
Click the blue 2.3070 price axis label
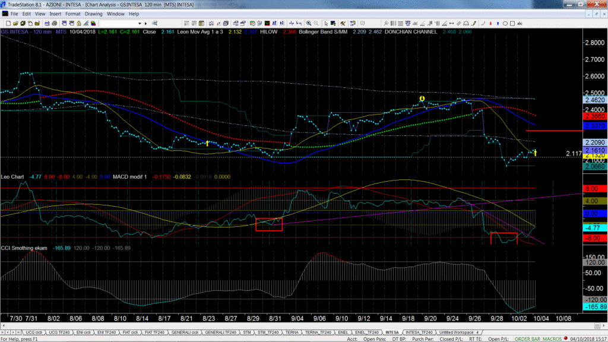pos(595,126)
